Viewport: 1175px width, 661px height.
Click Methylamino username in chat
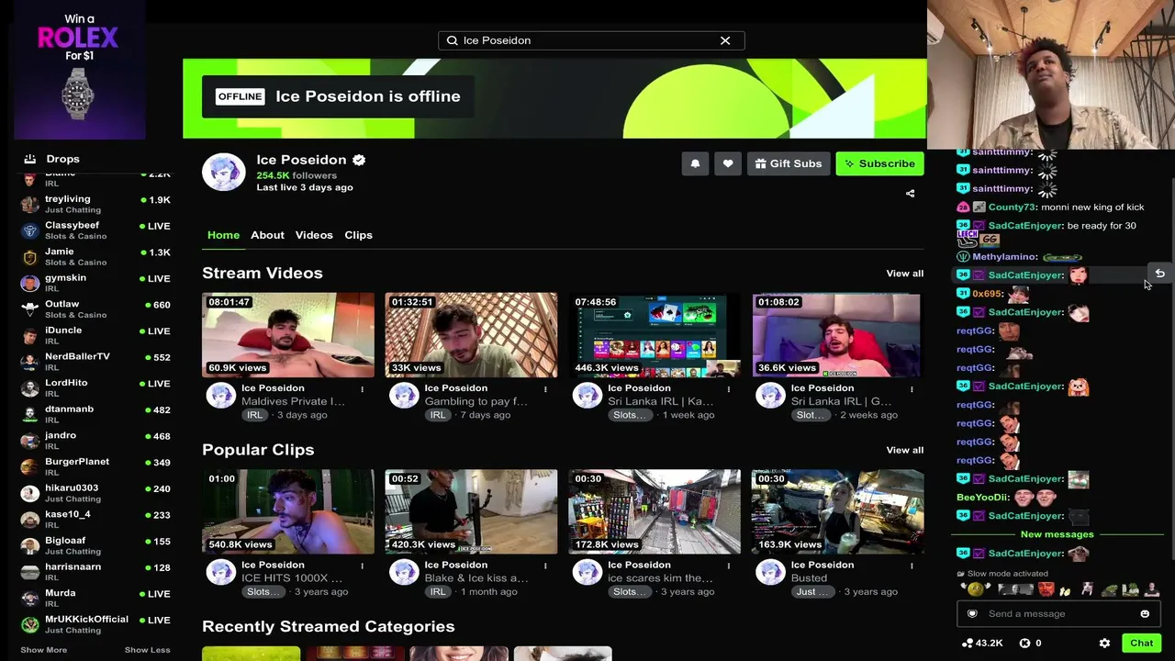pos(1004,257)
